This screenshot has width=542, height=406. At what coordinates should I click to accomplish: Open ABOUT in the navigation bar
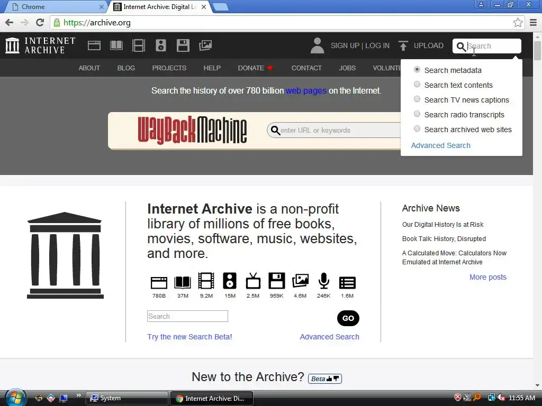89,68
